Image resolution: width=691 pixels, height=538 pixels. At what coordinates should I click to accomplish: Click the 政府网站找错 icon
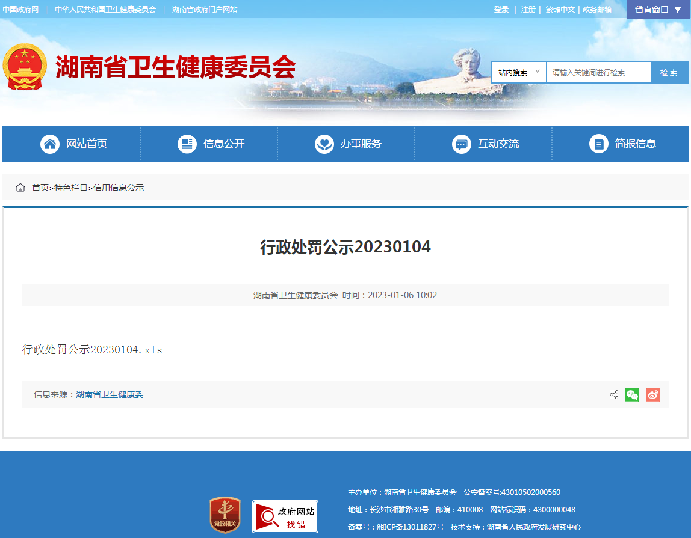[285, 516]
